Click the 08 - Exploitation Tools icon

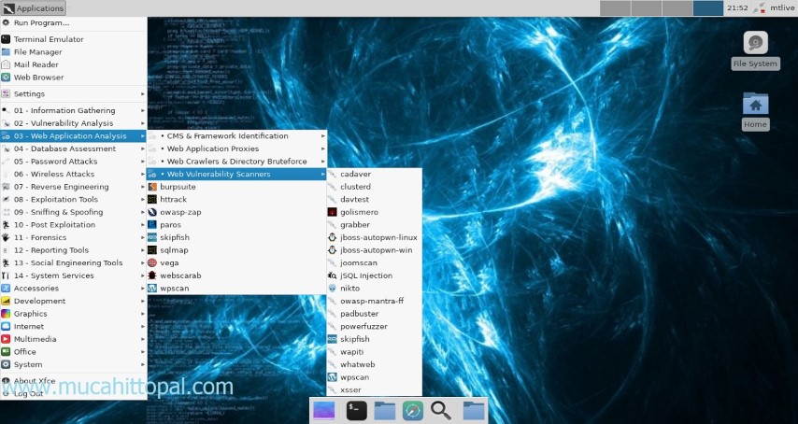click(x=6, y=199)
